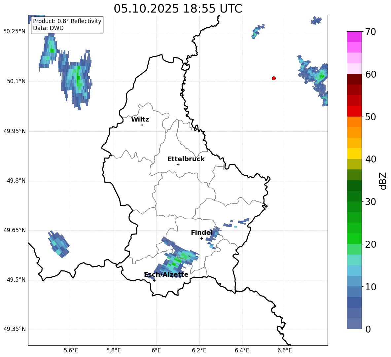Click the Findel label
Viewport: 391px width, 357px height.
click(x=202, y=232)
